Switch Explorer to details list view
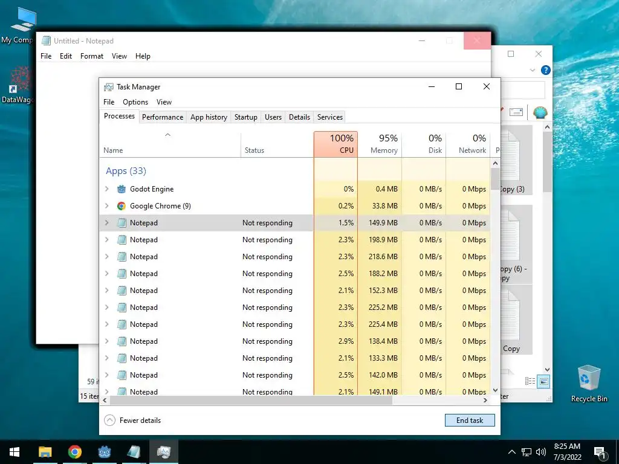Image resolution: width=619 pixels, height=464 pixels. 530,381
